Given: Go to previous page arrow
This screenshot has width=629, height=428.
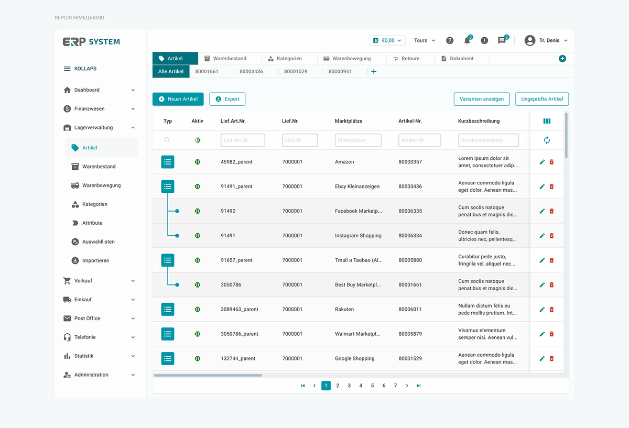Looking at the screenshot, I should coord(314,386).
